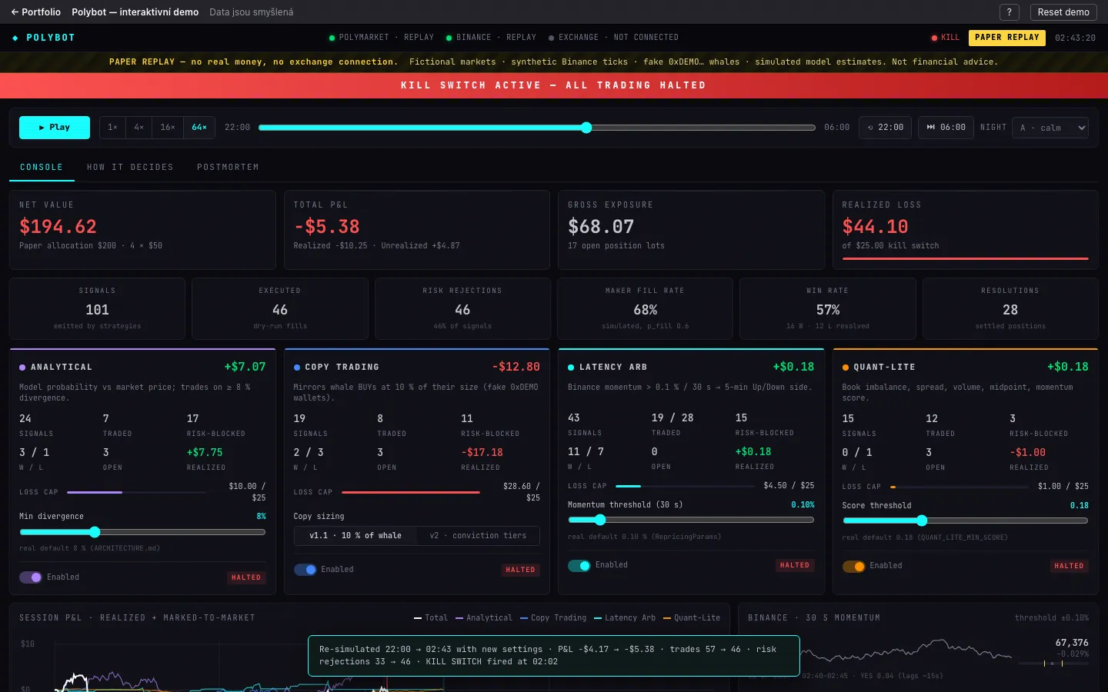Rewind replay to 22:00
The height and width of the screenshot is (692, 1108).
pyautogui.click(x=886, y=128)
